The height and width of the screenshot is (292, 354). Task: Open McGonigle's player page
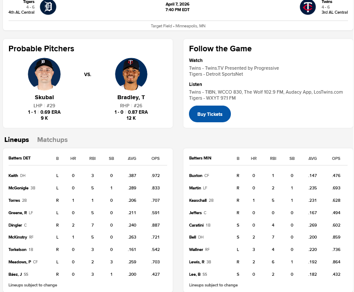18,188
